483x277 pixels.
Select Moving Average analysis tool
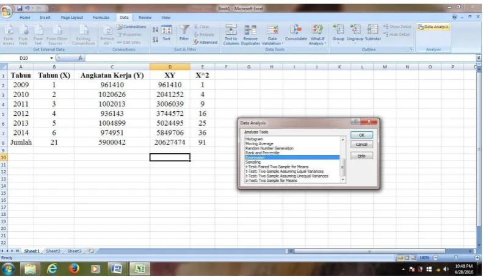click(260, 144)
